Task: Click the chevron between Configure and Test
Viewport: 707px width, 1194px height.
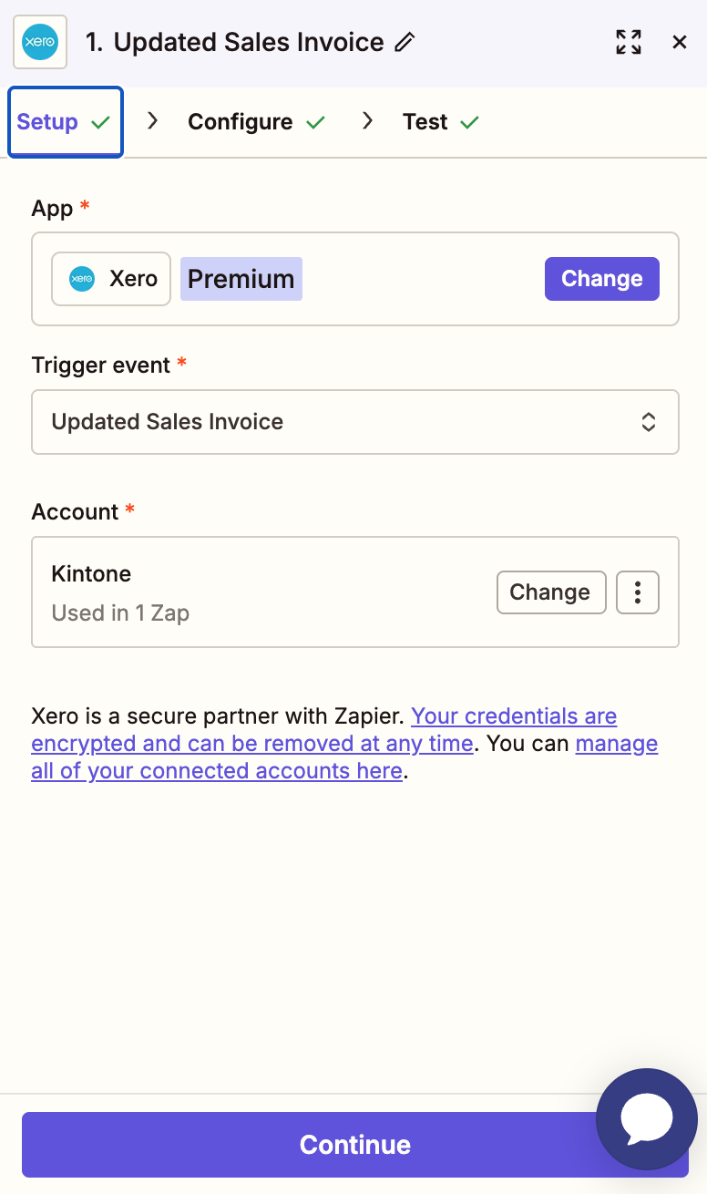Action: [x=367, y=121]
